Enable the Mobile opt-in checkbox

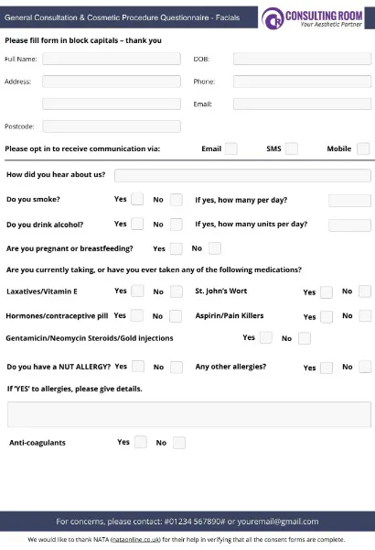pos(363,148)
